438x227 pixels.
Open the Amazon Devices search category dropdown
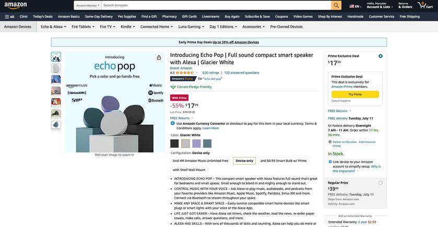[x=87, y=5]
